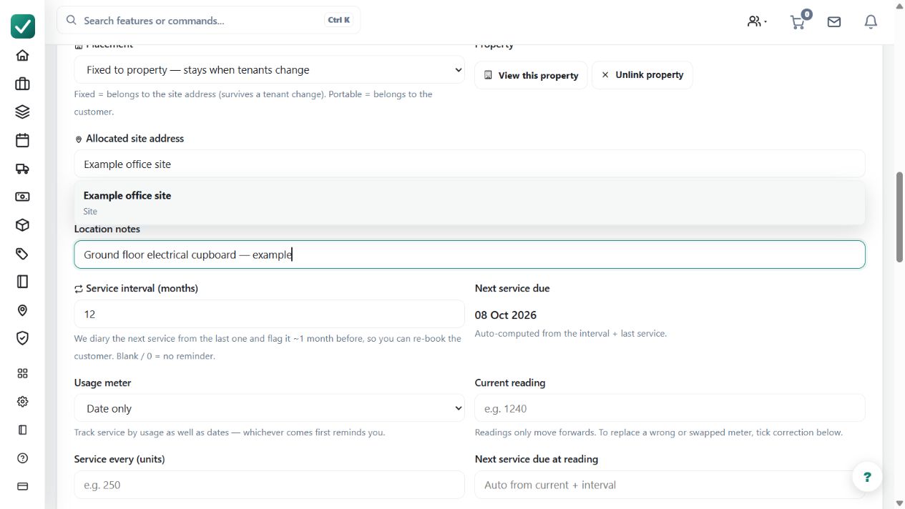The width and height of the screenshot is (905, 509).
Task: Open the price tag sidebar icon
Action: point(22,254)
